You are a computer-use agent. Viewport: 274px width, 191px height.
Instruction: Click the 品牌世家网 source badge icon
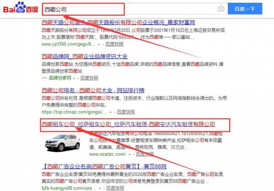click(x=44, y=78)
